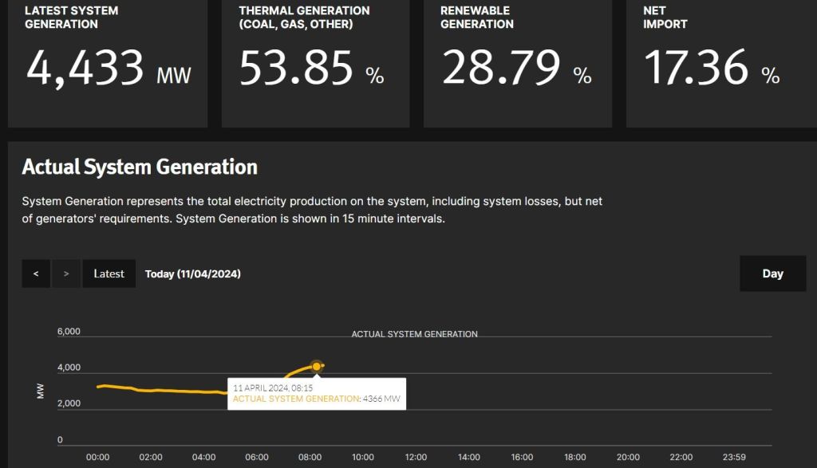Open the Day range selector
This screenshot has height=468, width=817.
[772, 273]
